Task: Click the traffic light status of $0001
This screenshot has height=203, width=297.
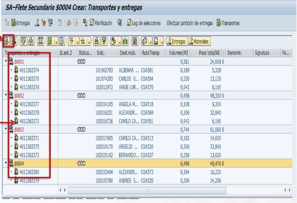Action: pos(81,61)
